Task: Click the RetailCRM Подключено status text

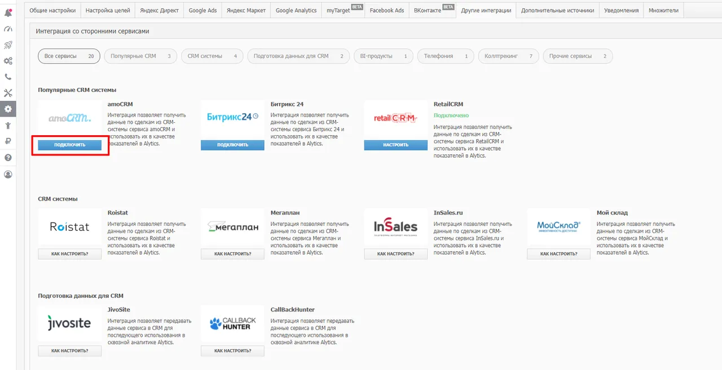Action: click(x=451, y=115)
